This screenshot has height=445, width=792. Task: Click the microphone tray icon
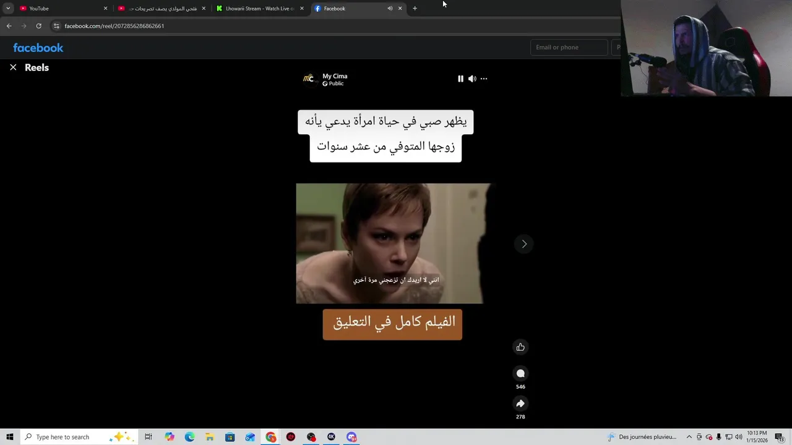[718, 437]
